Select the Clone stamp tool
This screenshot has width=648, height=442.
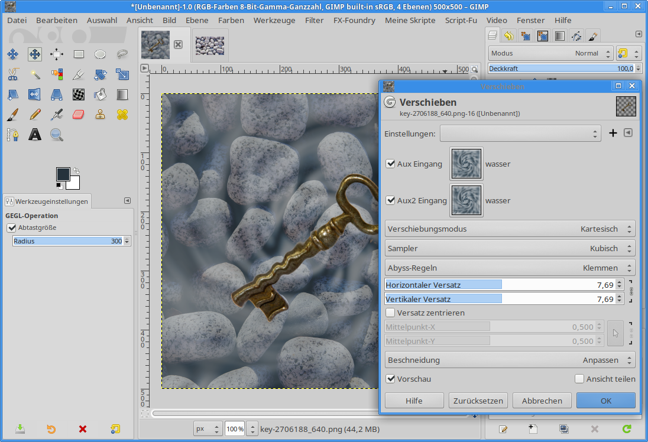pyautogui.click(x=101, y=114)
